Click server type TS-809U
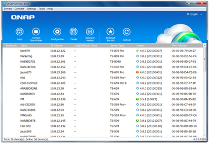The height and width of the screenshot is (143, 209). click(x=116, y=62)
